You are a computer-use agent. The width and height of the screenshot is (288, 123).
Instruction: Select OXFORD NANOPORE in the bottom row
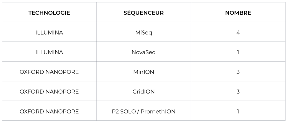49,111
